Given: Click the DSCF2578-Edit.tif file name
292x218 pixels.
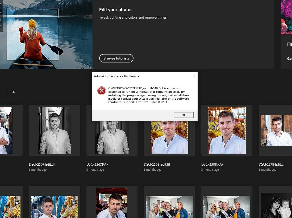Looking at the screenshot, I should [272, 164].
